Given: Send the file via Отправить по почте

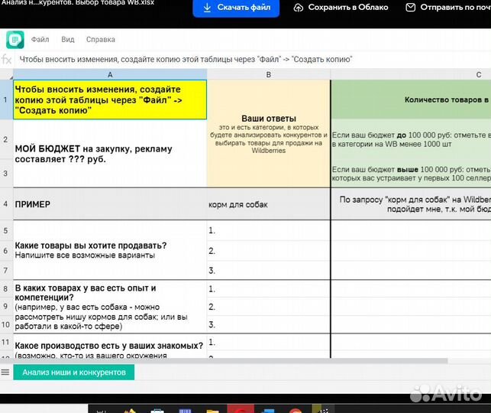Looking at the screenshot, I should coord(451,8).
